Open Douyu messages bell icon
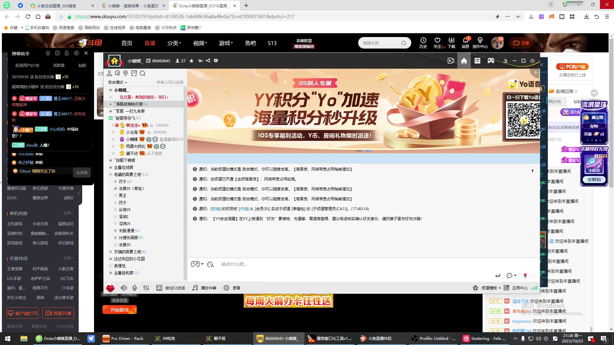The image size is (614, 345). click(x=465, y=43)
